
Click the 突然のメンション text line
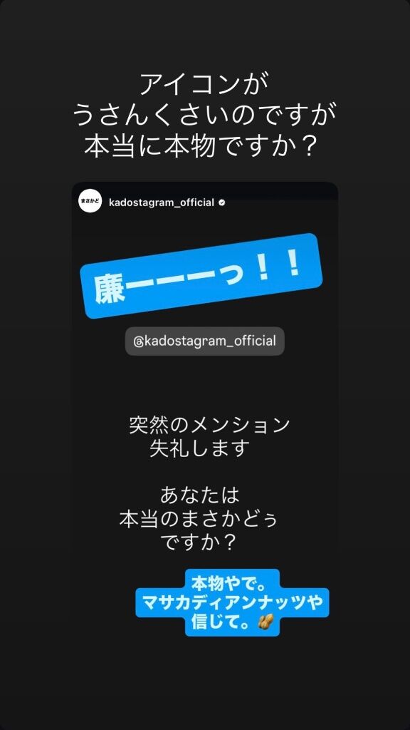click(209, 426)
